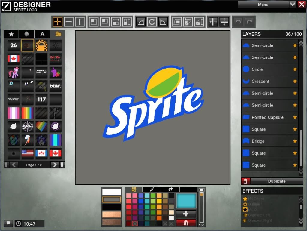Select the Pointed Capsule layer
The width and height of the screenshot is (307, 231).
270,117
